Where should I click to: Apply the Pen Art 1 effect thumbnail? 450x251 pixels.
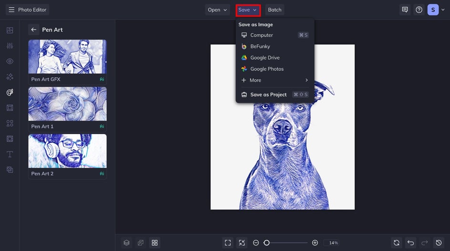(x=67, y=104)
